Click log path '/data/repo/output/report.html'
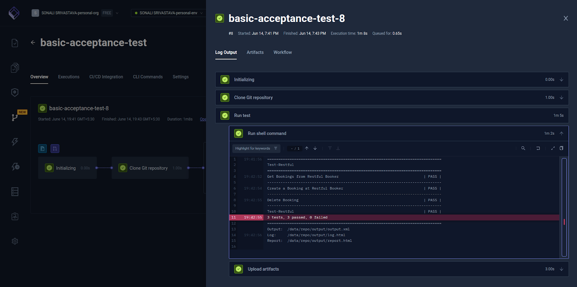This screenshot has width=577, height=287. click(x=320, y=241)
